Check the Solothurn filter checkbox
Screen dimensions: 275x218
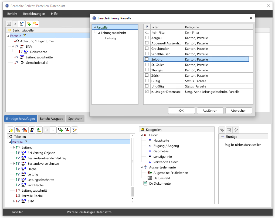147,59
